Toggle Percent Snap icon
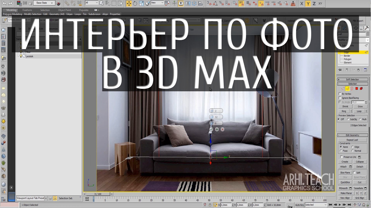Screen dimensions: 371x208 221,3
